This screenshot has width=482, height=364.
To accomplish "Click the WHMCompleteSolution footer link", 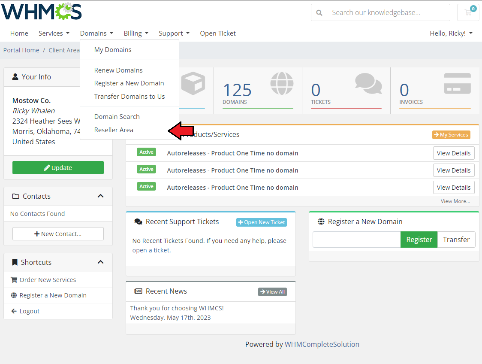I will click(322, 344).
